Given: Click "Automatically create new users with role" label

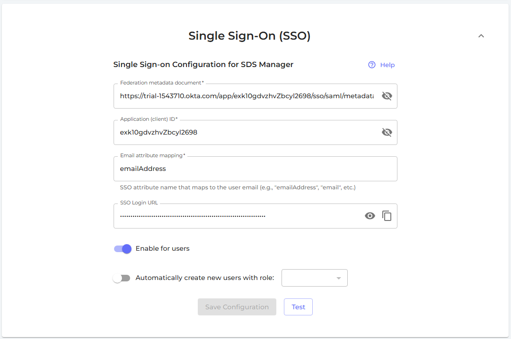Looking at the screenshot, I should 205,278.
